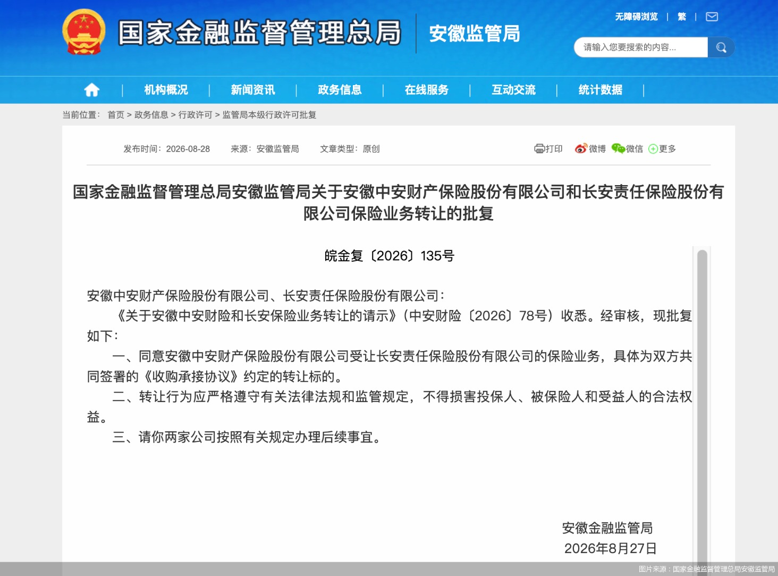Focus the search input field
Screen dimensions: 778x576
tap(641, 47)
